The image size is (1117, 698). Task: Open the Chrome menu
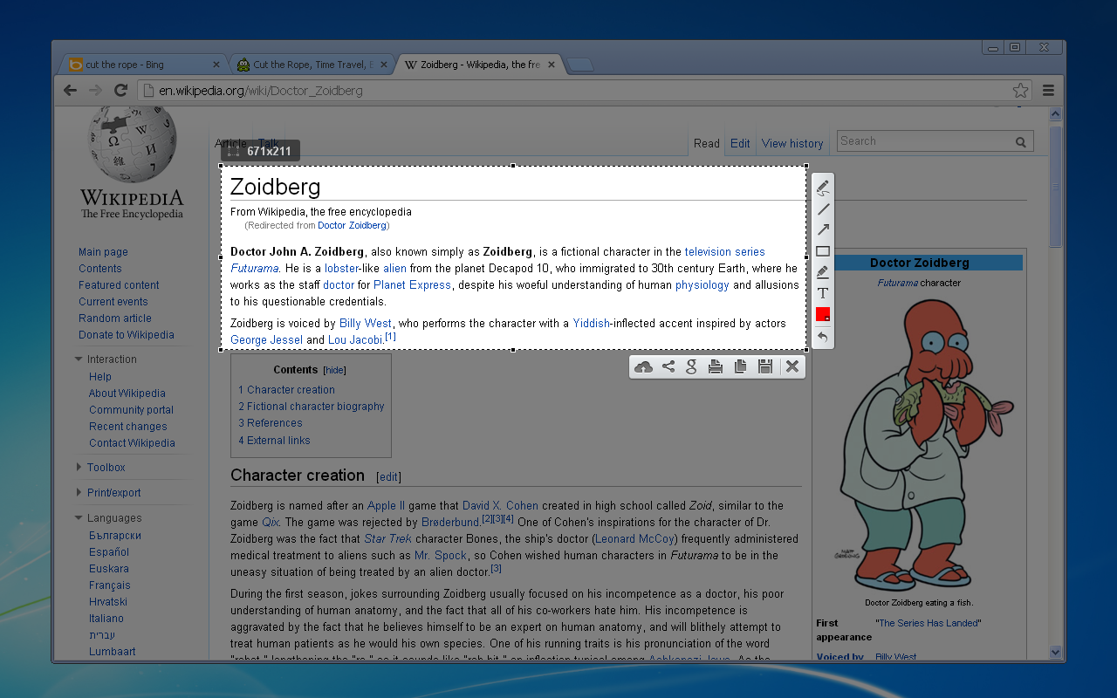click(1046, 90)
